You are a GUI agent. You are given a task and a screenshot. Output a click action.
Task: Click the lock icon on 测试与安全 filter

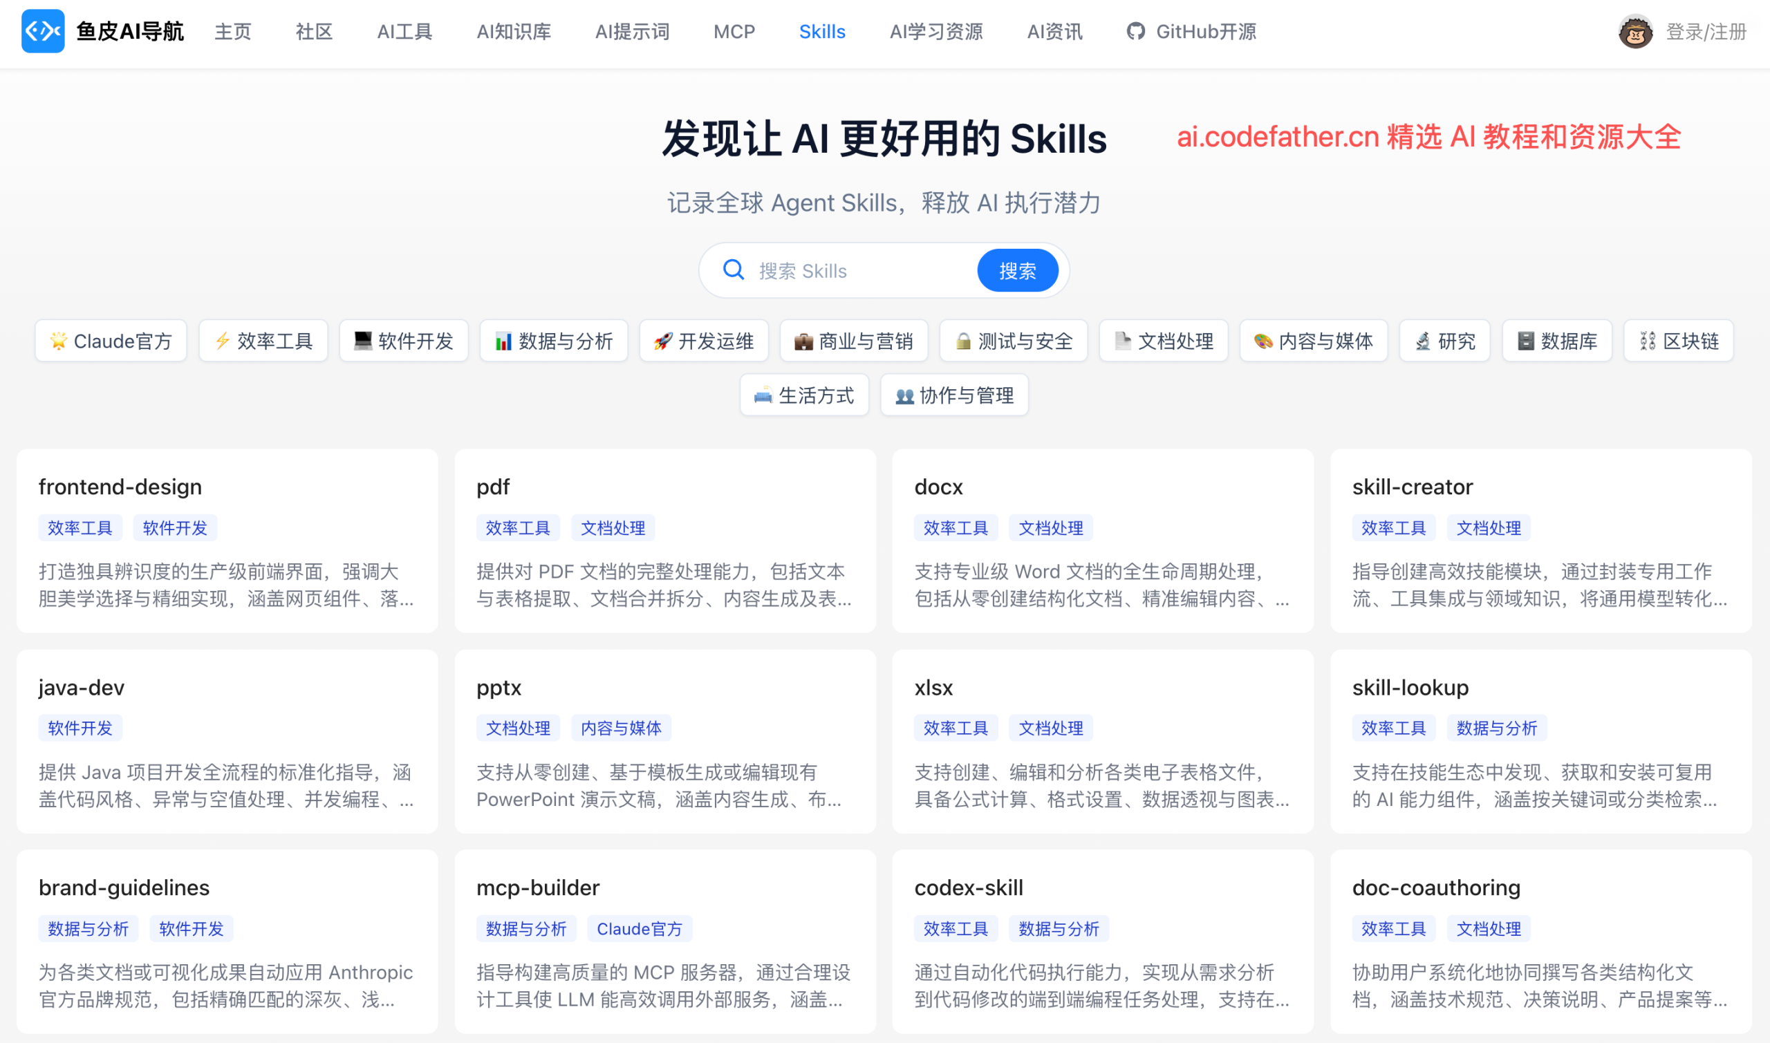[x=963, y=341]
